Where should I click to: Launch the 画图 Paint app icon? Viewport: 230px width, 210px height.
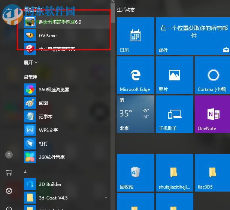pos(30,103)
